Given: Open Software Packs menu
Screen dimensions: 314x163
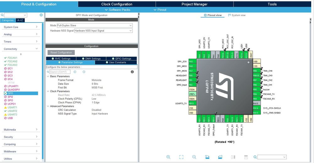Looking at the screenshot, I should (x=118, y=10).
